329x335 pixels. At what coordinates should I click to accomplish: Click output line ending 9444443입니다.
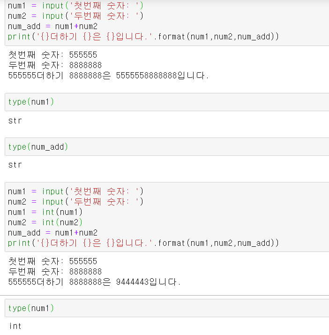(x=94, y=282)
